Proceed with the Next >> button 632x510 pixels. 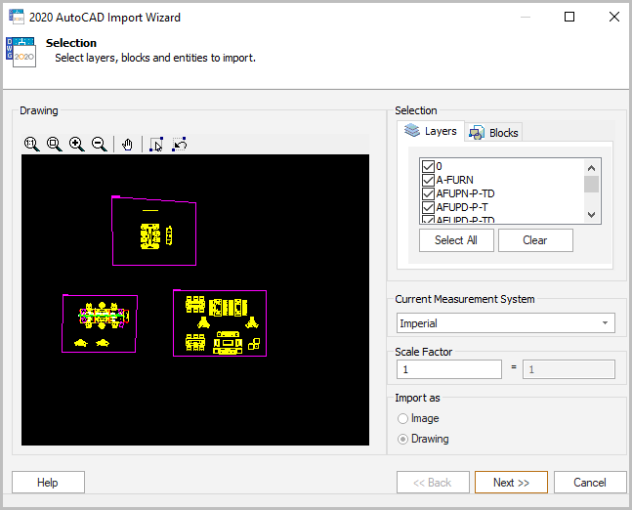point(511,483)
